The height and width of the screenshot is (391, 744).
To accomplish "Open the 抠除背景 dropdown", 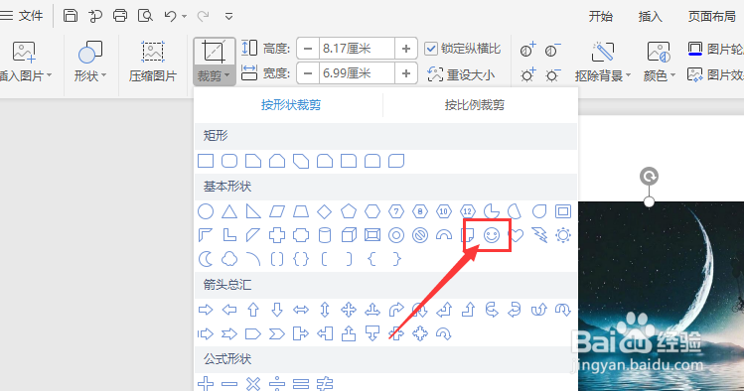I will coord(603,75).
